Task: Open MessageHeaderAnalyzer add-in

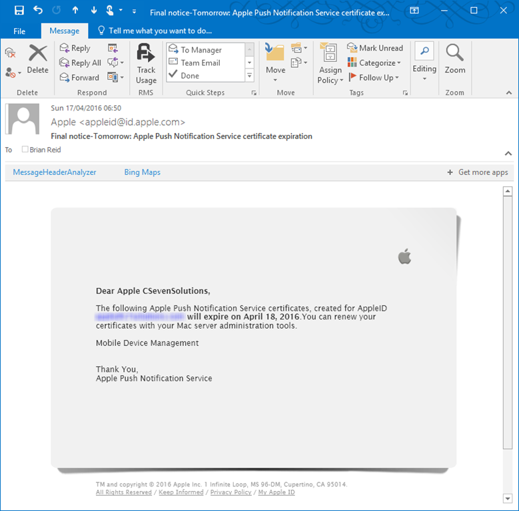Action: coord(55,172)
